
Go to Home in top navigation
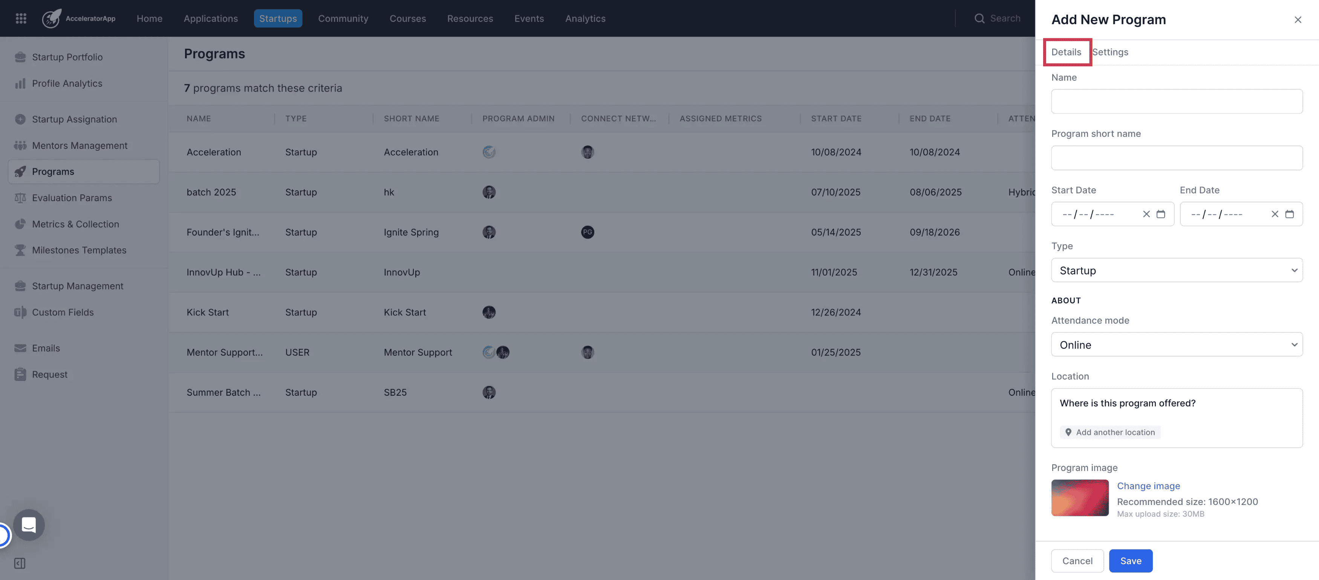[x=150, y=18]
